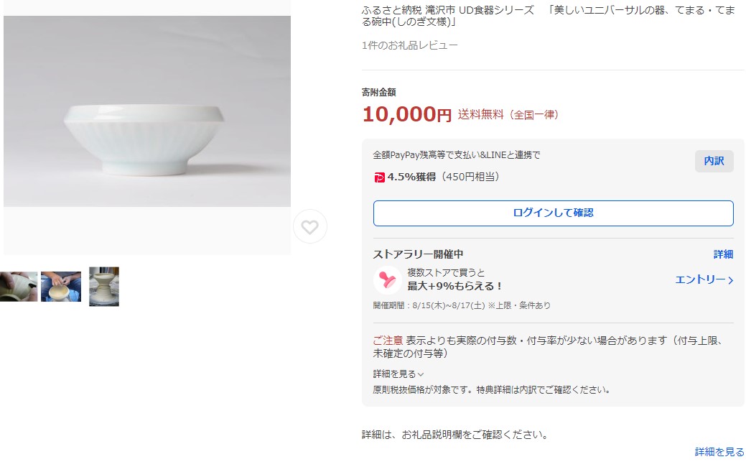Click the red ご注意 caution label
746x472 pixels.
point(388,340)
